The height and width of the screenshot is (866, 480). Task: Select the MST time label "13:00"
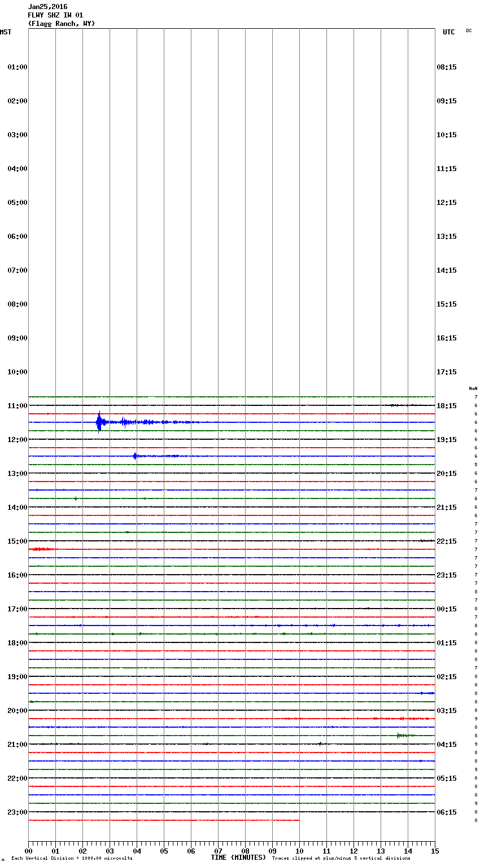pyautogui.click(x=18, y=474)
